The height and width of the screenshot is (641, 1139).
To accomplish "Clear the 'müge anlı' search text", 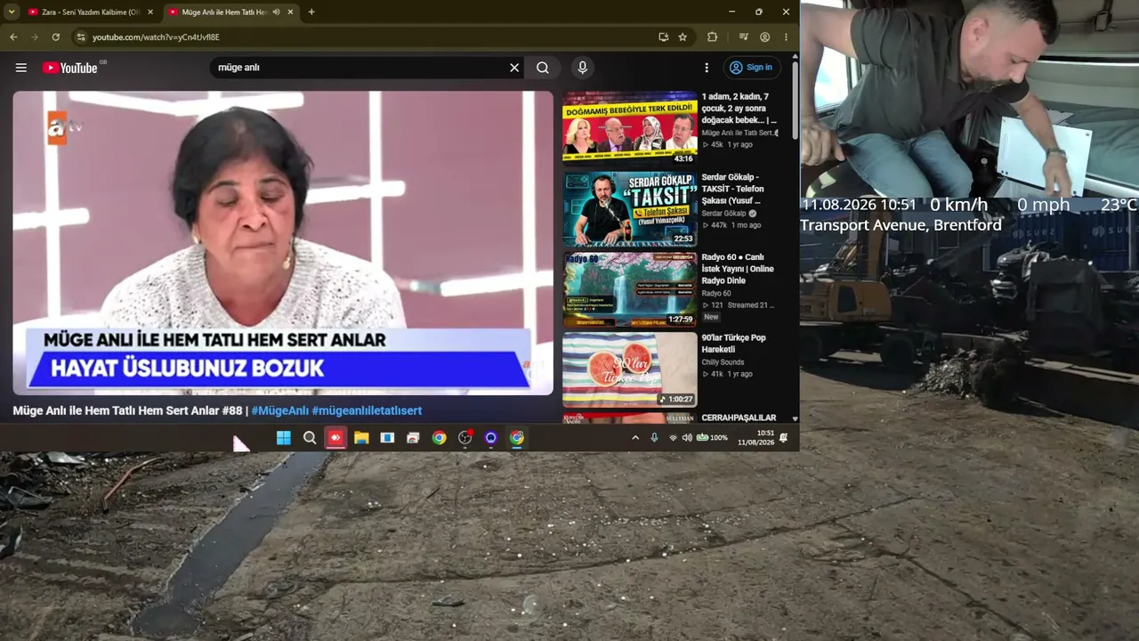I will point(514,68).
